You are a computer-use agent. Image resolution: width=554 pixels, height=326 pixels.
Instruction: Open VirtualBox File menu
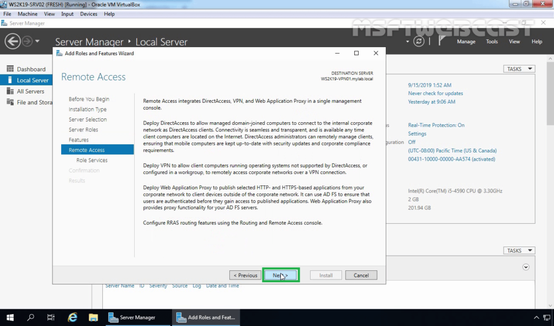[7, 14]
